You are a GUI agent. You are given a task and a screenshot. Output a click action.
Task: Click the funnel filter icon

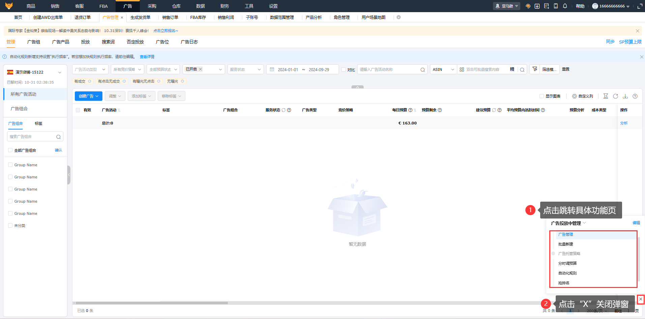tap(535, 69)
